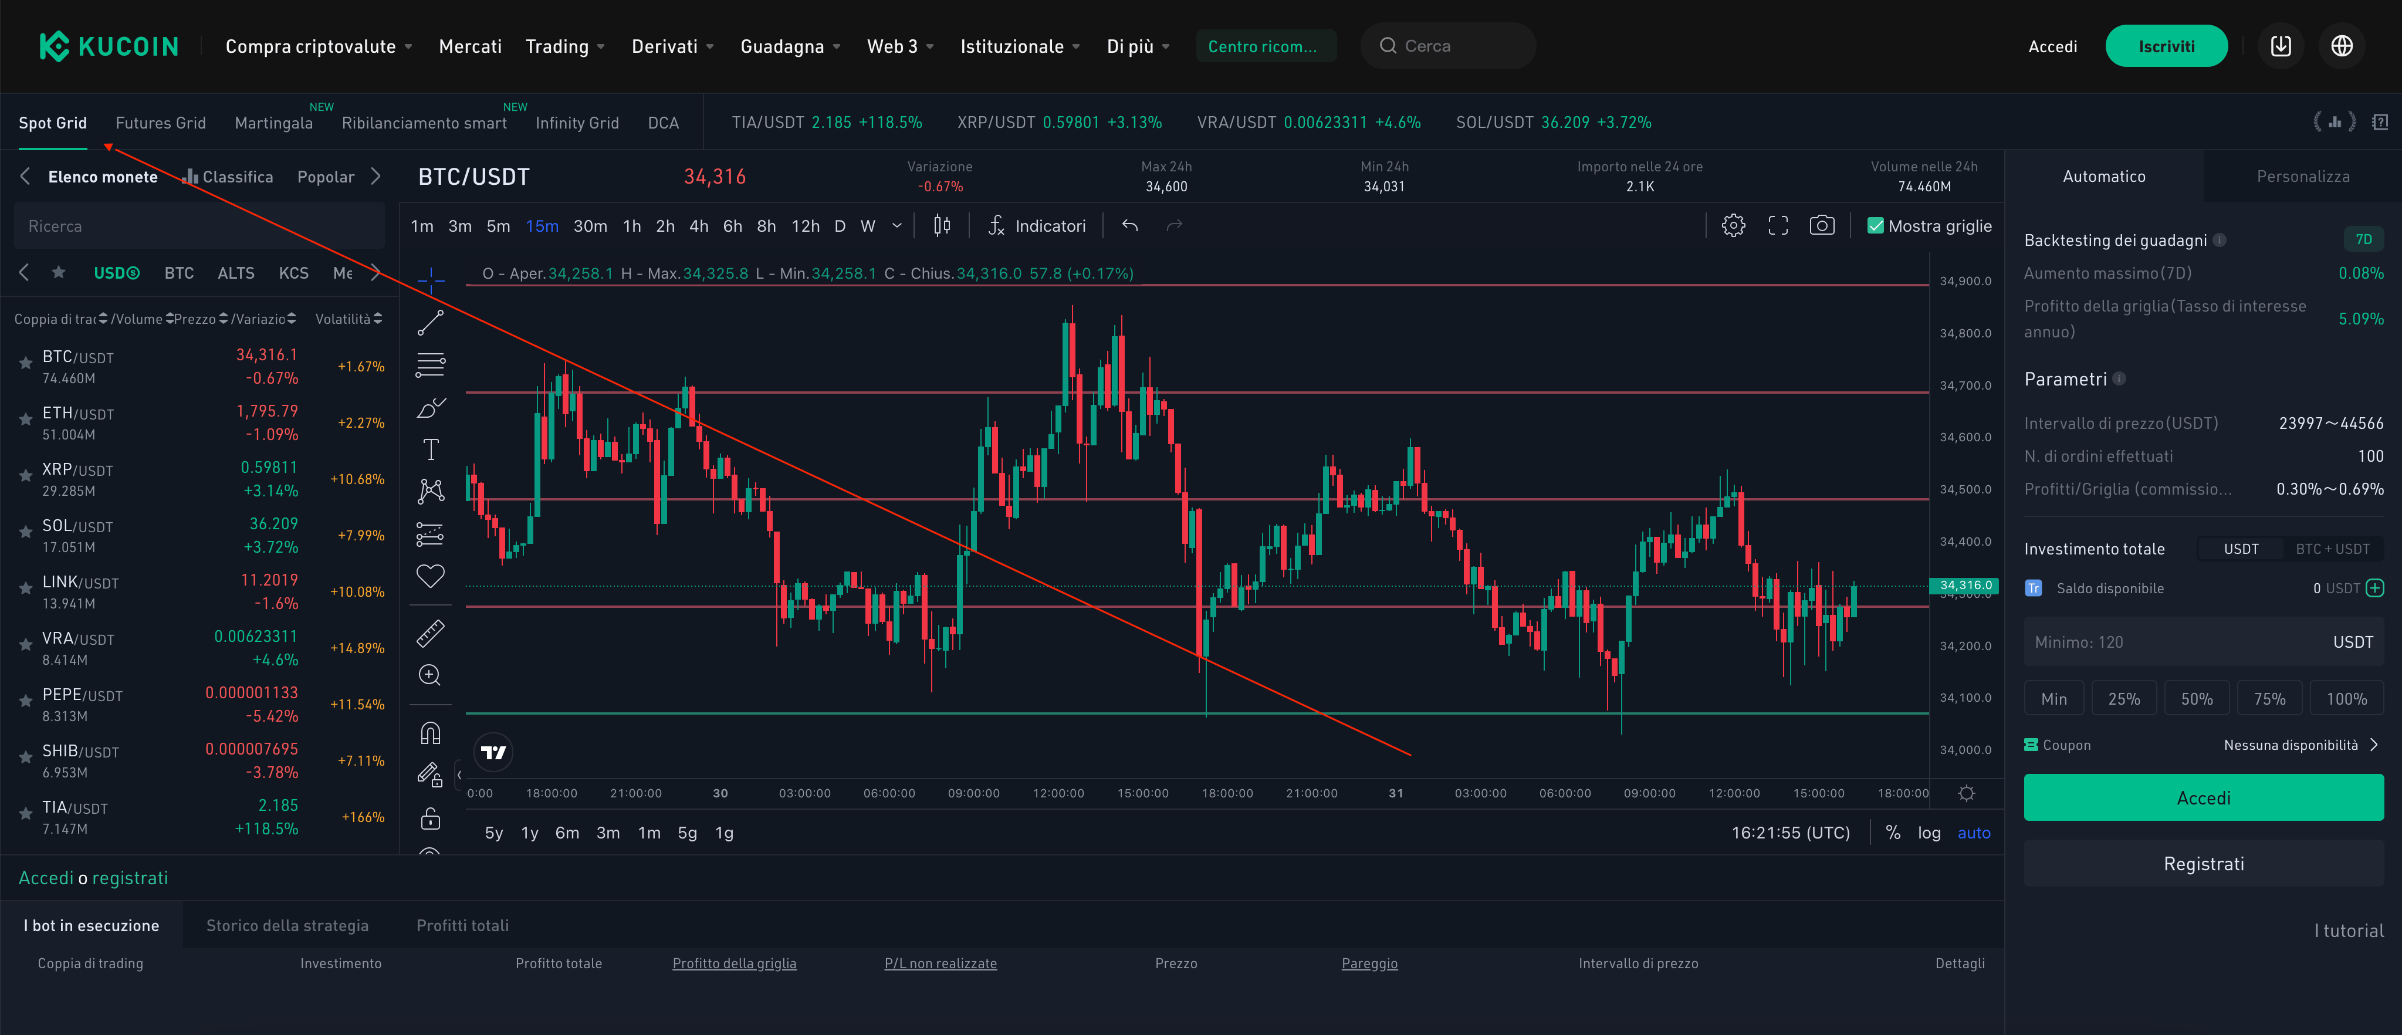2402x1035 pixels.
Task: Select the trend line drawing tool
Action: pyautogui.click(x=430, y=323)
